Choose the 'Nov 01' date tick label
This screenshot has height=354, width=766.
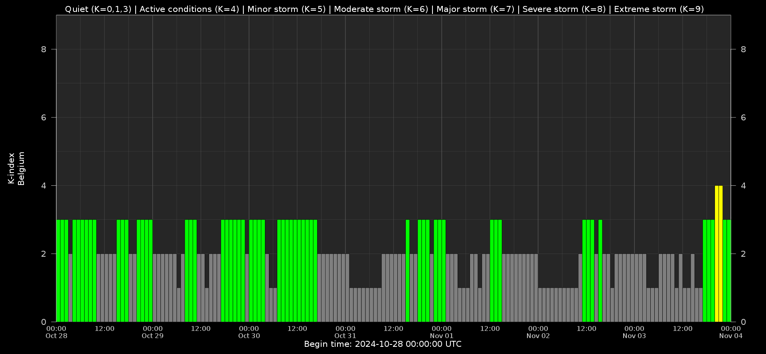[442, 336]
